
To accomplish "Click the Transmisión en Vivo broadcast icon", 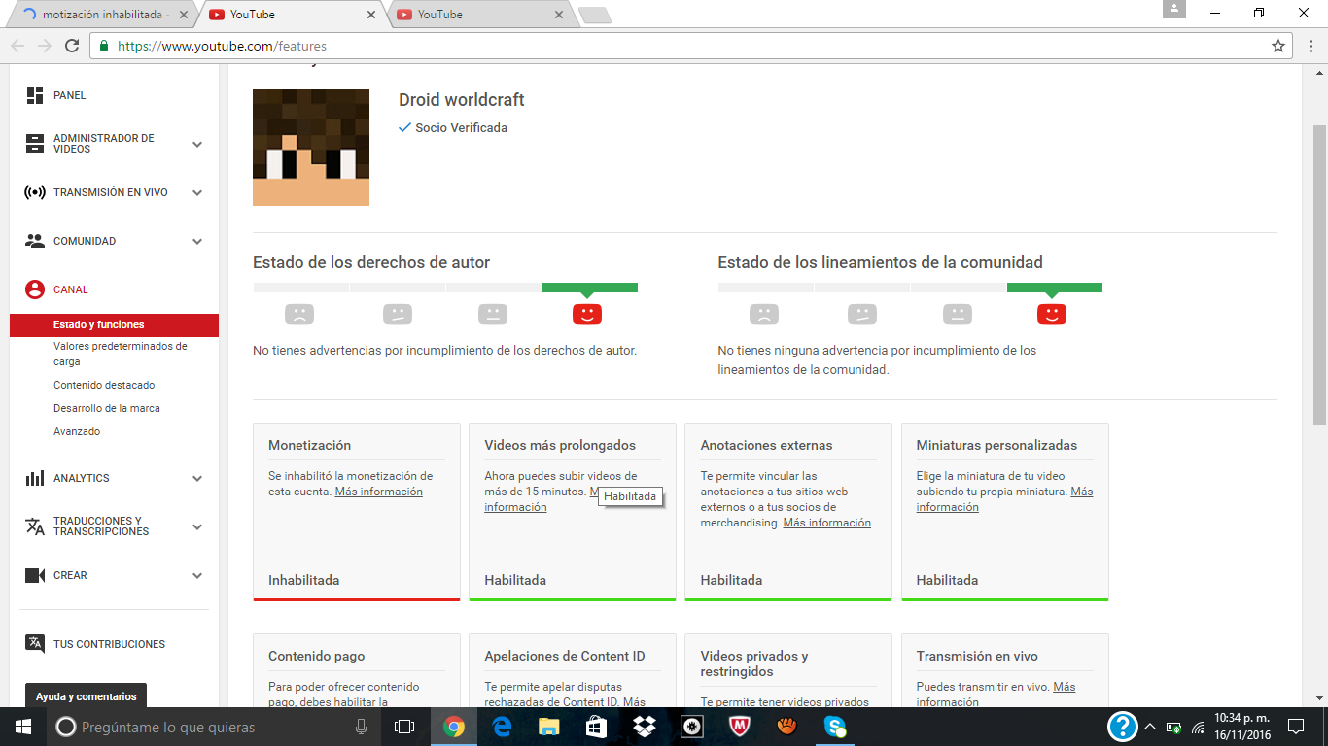I will (x=35, y=192).
